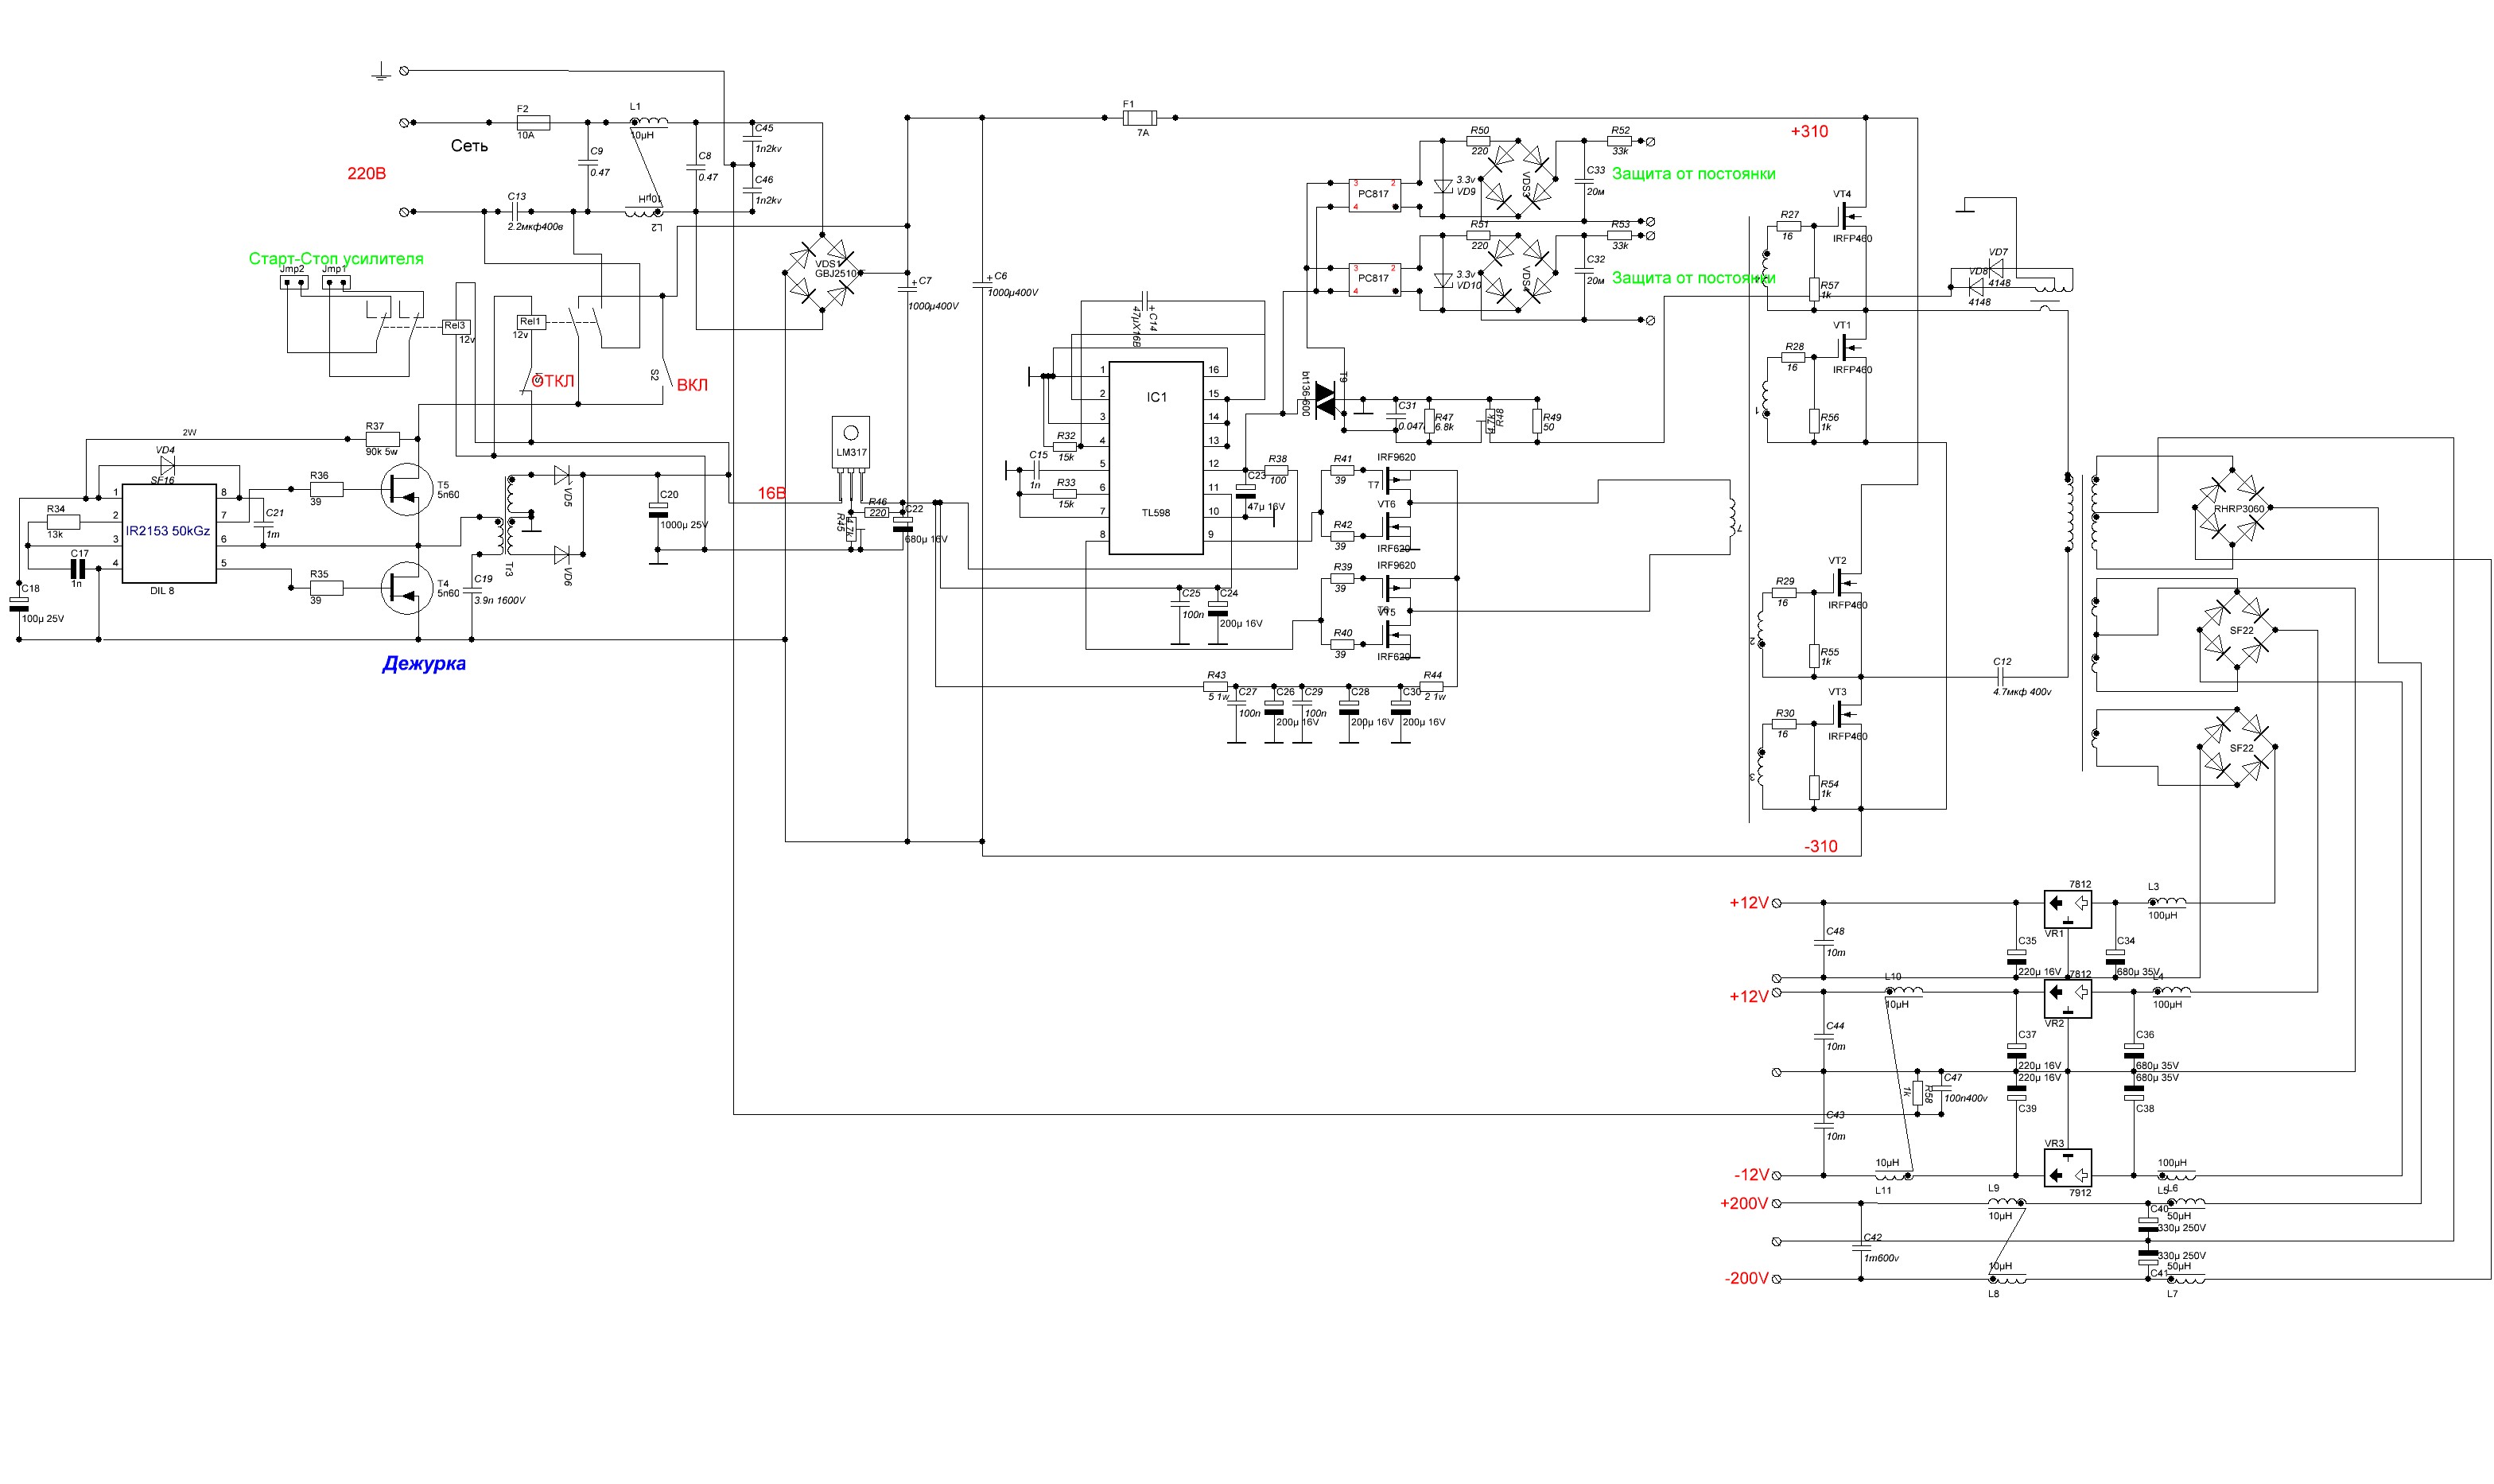Click the 'DIL 8' package label
Screen dimensions: 2494x1484
[162, 591]
